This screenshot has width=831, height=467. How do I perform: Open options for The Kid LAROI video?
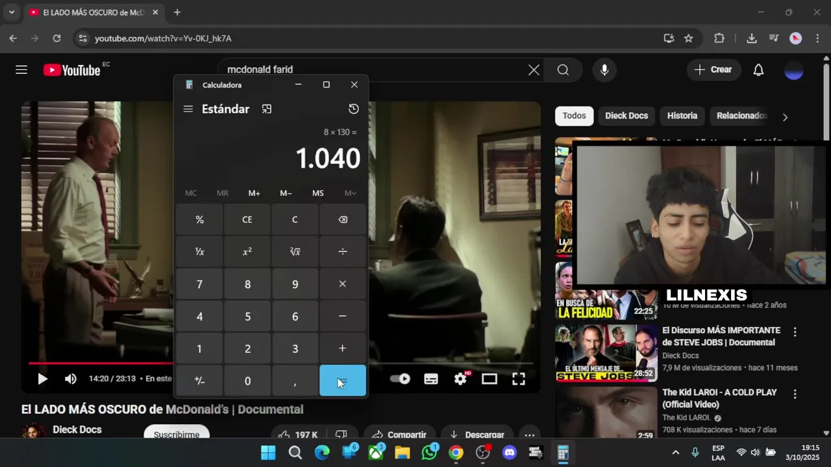coord(795,394)
